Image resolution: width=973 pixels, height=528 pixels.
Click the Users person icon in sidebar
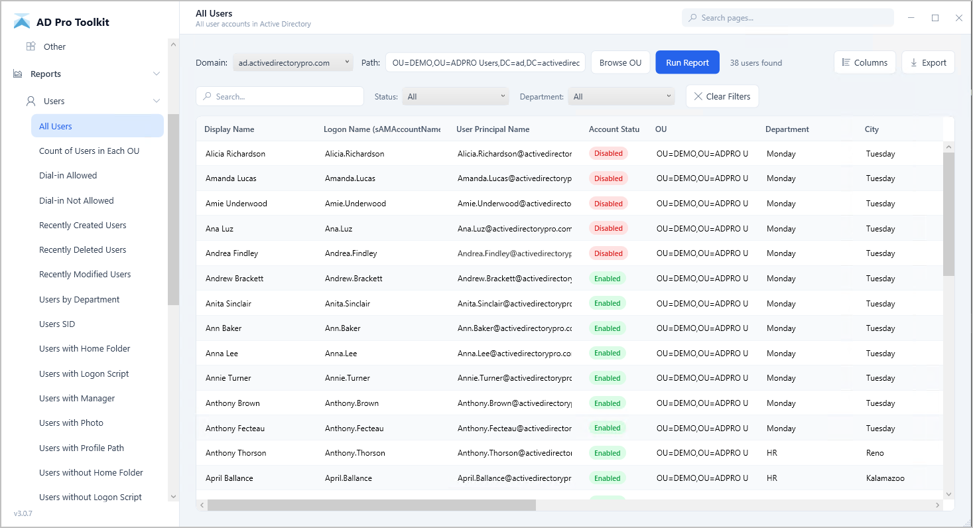click(x=31, y=101)
